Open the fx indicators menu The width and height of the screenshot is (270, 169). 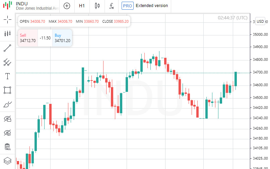tap(112, 6)
